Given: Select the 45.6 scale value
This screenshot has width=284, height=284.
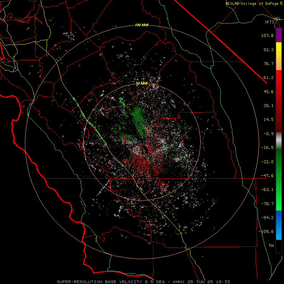Looking at the screenshot, I should pyautogui.click(x=269, y=92).
